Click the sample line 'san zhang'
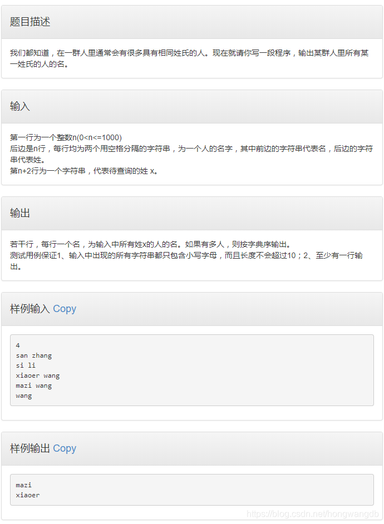 [x=34, y=355]
